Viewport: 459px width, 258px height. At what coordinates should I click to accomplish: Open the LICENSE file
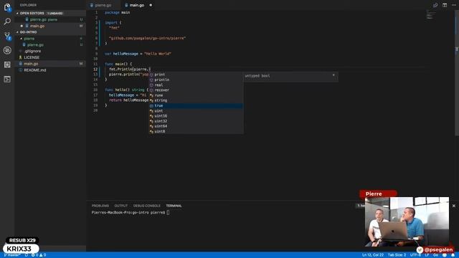[x=50, y=57]
